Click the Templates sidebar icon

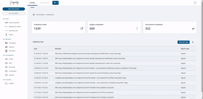coord(6,43)
